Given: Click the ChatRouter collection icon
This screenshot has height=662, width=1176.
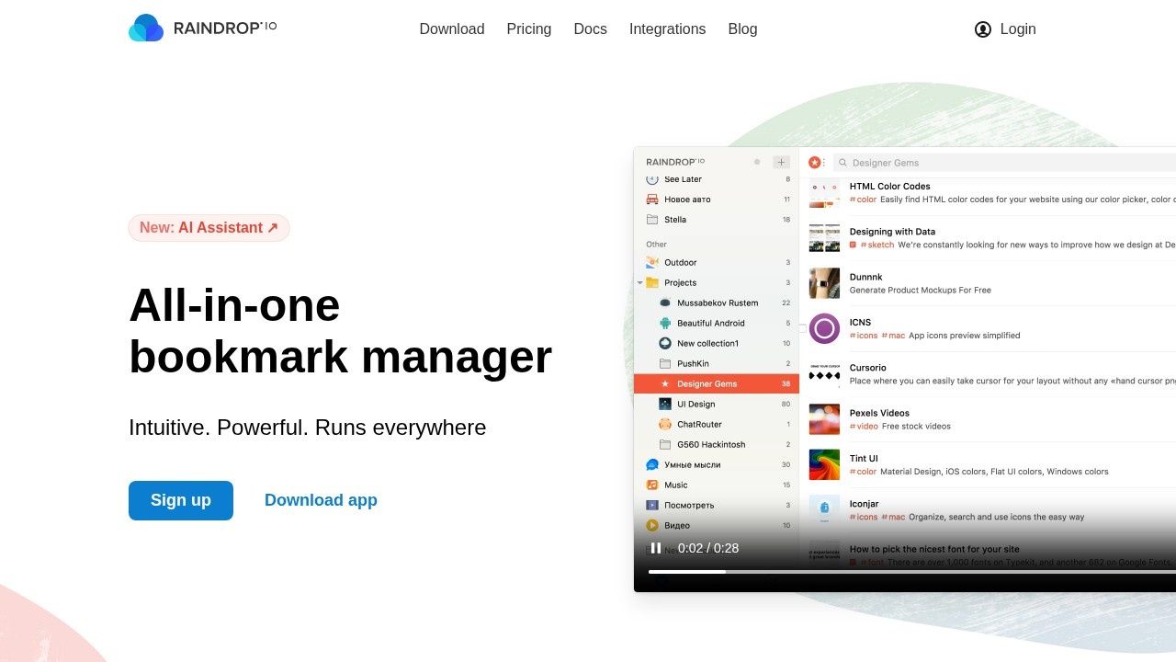Looking at the screenshot, I should tap(665, 425).
